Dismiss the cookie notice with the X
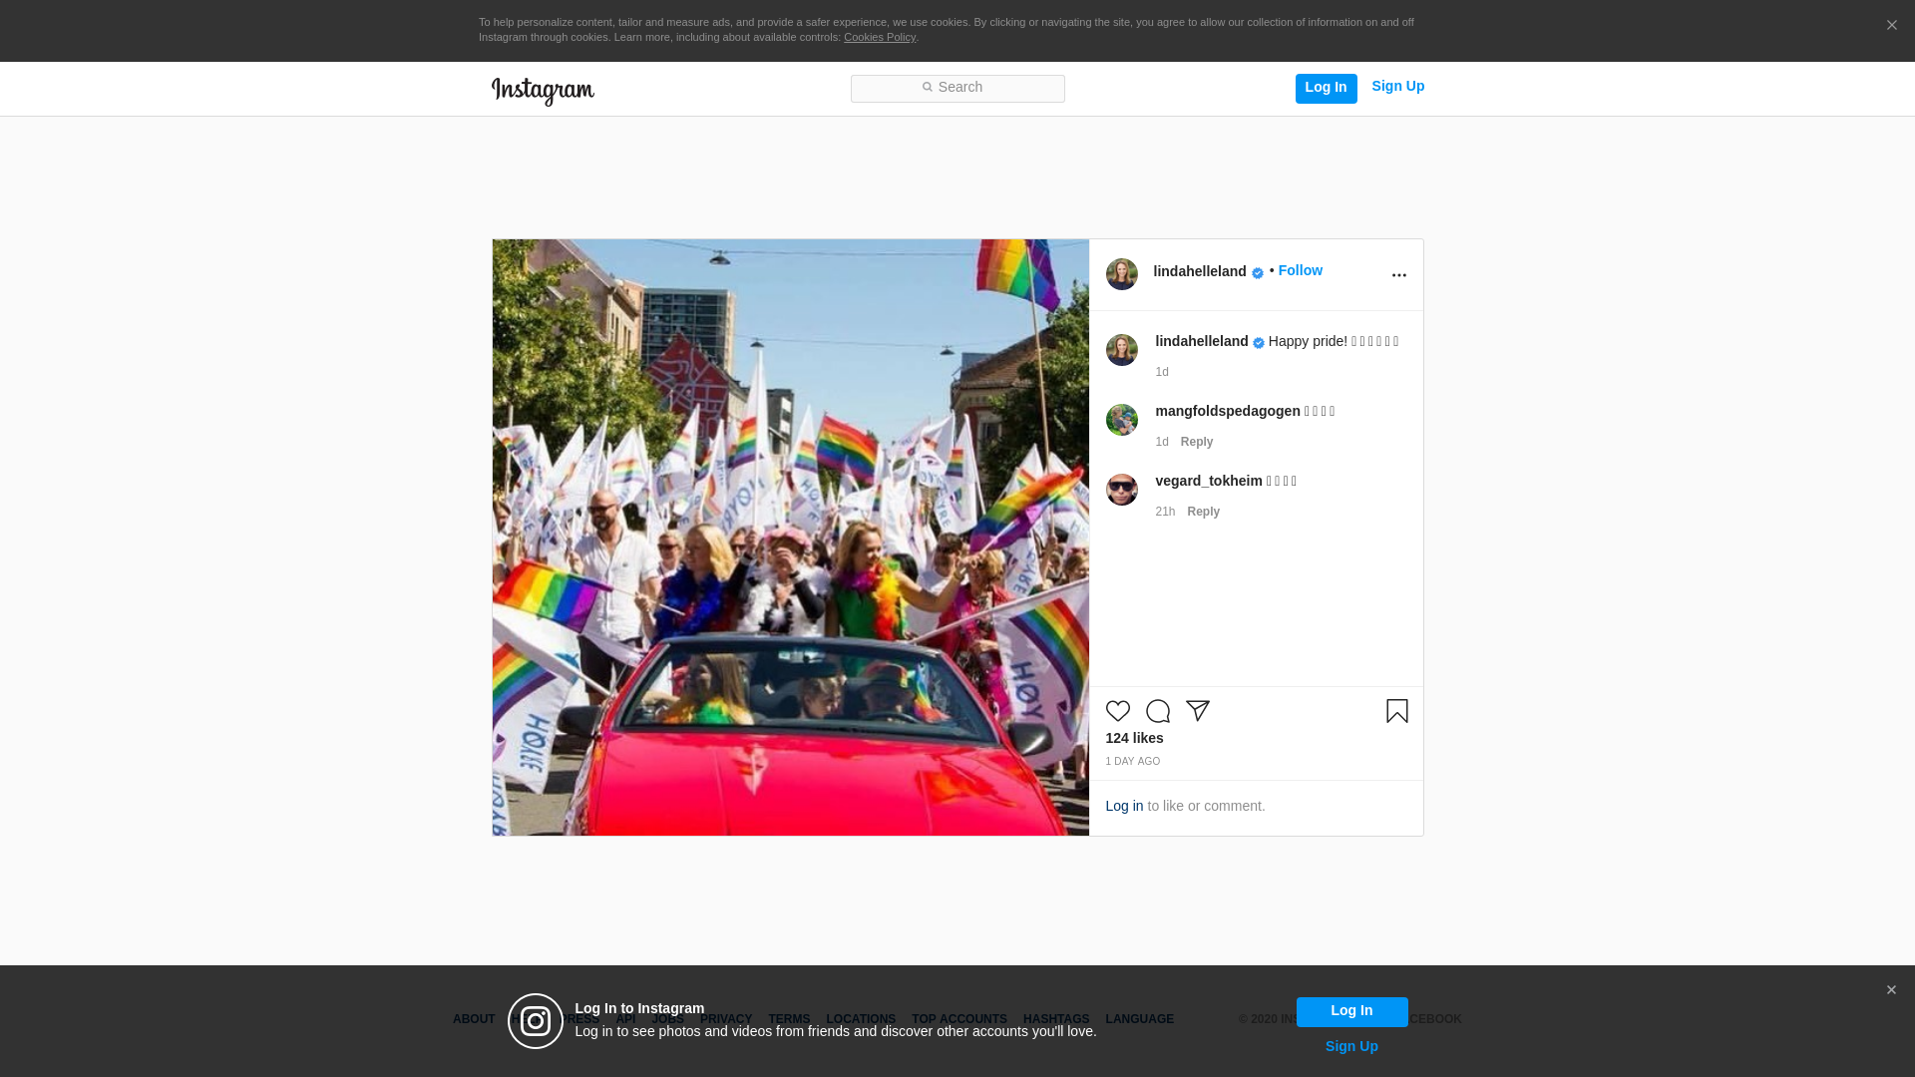 pyautogui.click(x=1891, y=26)
